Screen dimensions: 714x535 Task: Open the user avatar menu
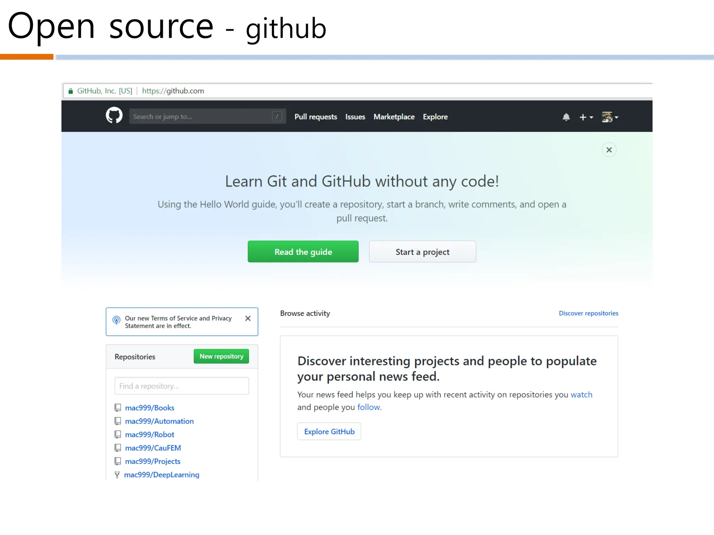click(x=610, y=117)
